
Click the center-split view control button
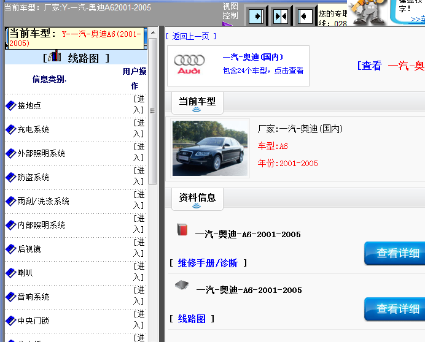coord(281,17)
